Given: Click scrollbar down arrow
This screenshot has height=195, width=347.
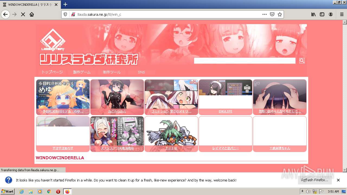Looking at the screenshot, I should pyautogui.click(x=345, y=170).
